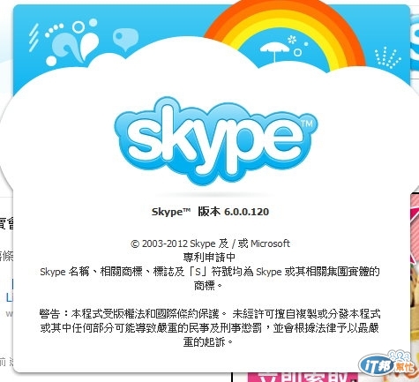419x382 pixels.
Task: Click the partial Skype S logo at edge
Action: pyautogui.click(x=415, y=35)
